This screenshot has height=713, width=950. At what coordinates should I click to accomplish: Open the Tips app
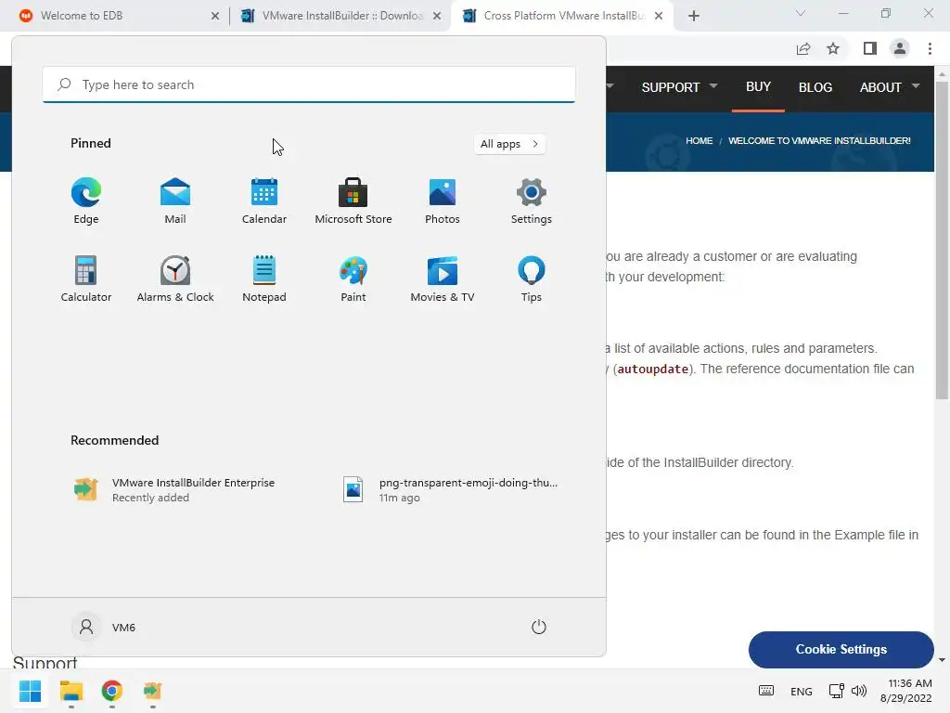point(532,279)
